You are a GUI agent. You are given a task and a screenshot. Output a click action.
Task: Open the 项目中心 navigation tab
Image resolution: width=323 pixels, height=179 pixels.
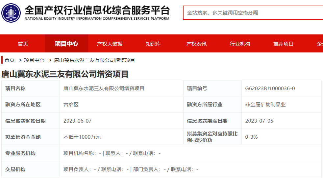66,44
